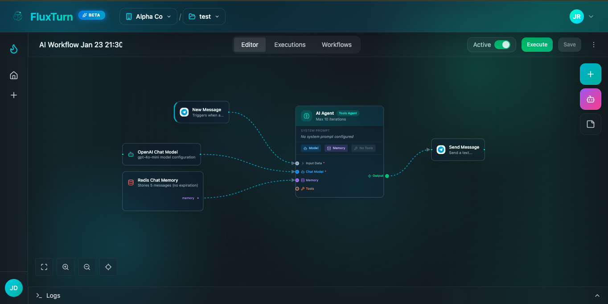The image size is (608, 304).
Task: Click the Send Message Telegram icon
Action: (x=441, y=150)
